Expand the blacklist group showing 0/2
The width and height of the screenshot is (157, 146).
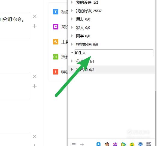coord(72,69)
